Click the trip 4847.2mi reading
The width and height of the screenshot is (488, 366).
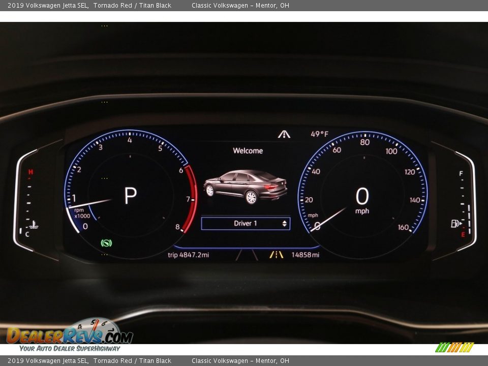(188, 255)
